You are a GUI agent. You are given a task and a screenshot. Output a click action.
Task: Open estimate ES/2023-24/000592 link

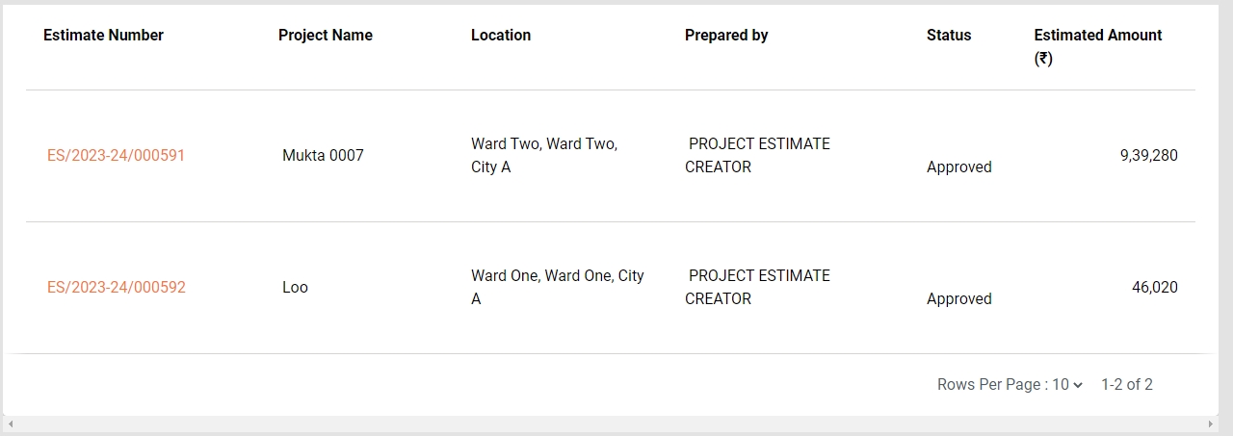pyautogui.click(x=116, y=287)
